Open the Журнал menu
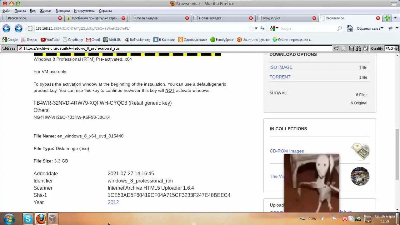Screen dimensions: 400x225 click(x=46, y=11)
